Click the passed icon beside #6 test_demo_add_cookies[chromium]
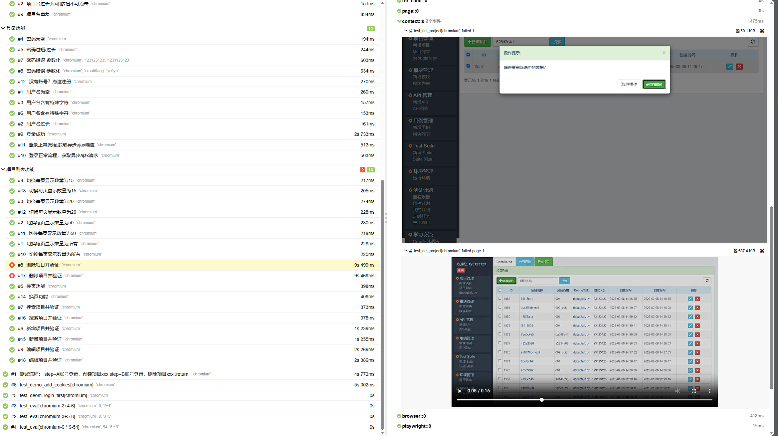Viewport: 778px width, 436px height. coord(5,385)
